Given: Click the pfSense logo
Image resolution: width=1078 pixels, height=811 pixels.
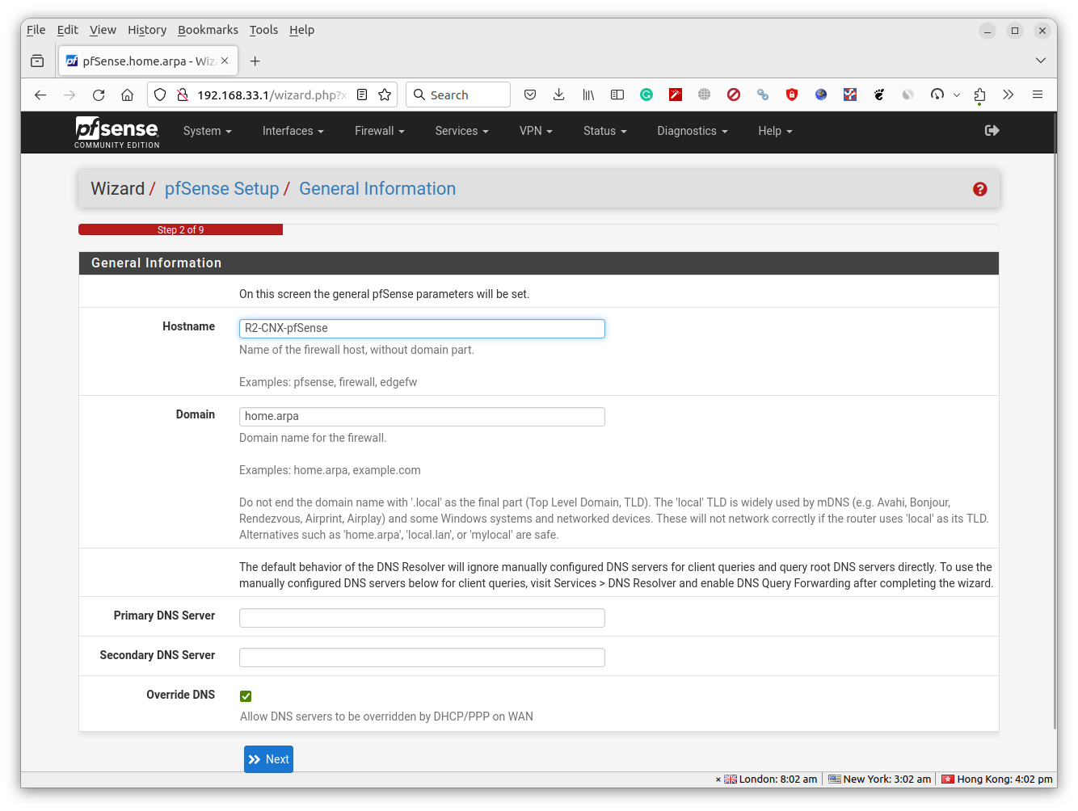Looking at the screenshot, I should [117, 132].
